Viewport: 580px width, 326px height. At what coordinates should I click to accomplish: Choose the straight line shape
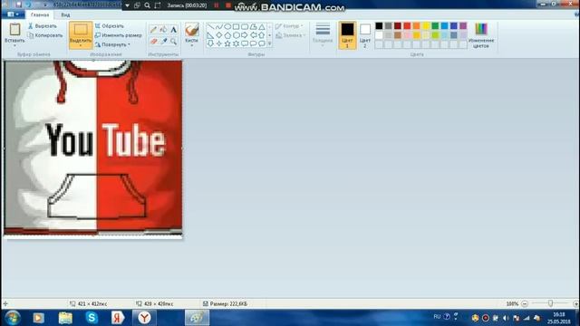(x=210, y=26)
